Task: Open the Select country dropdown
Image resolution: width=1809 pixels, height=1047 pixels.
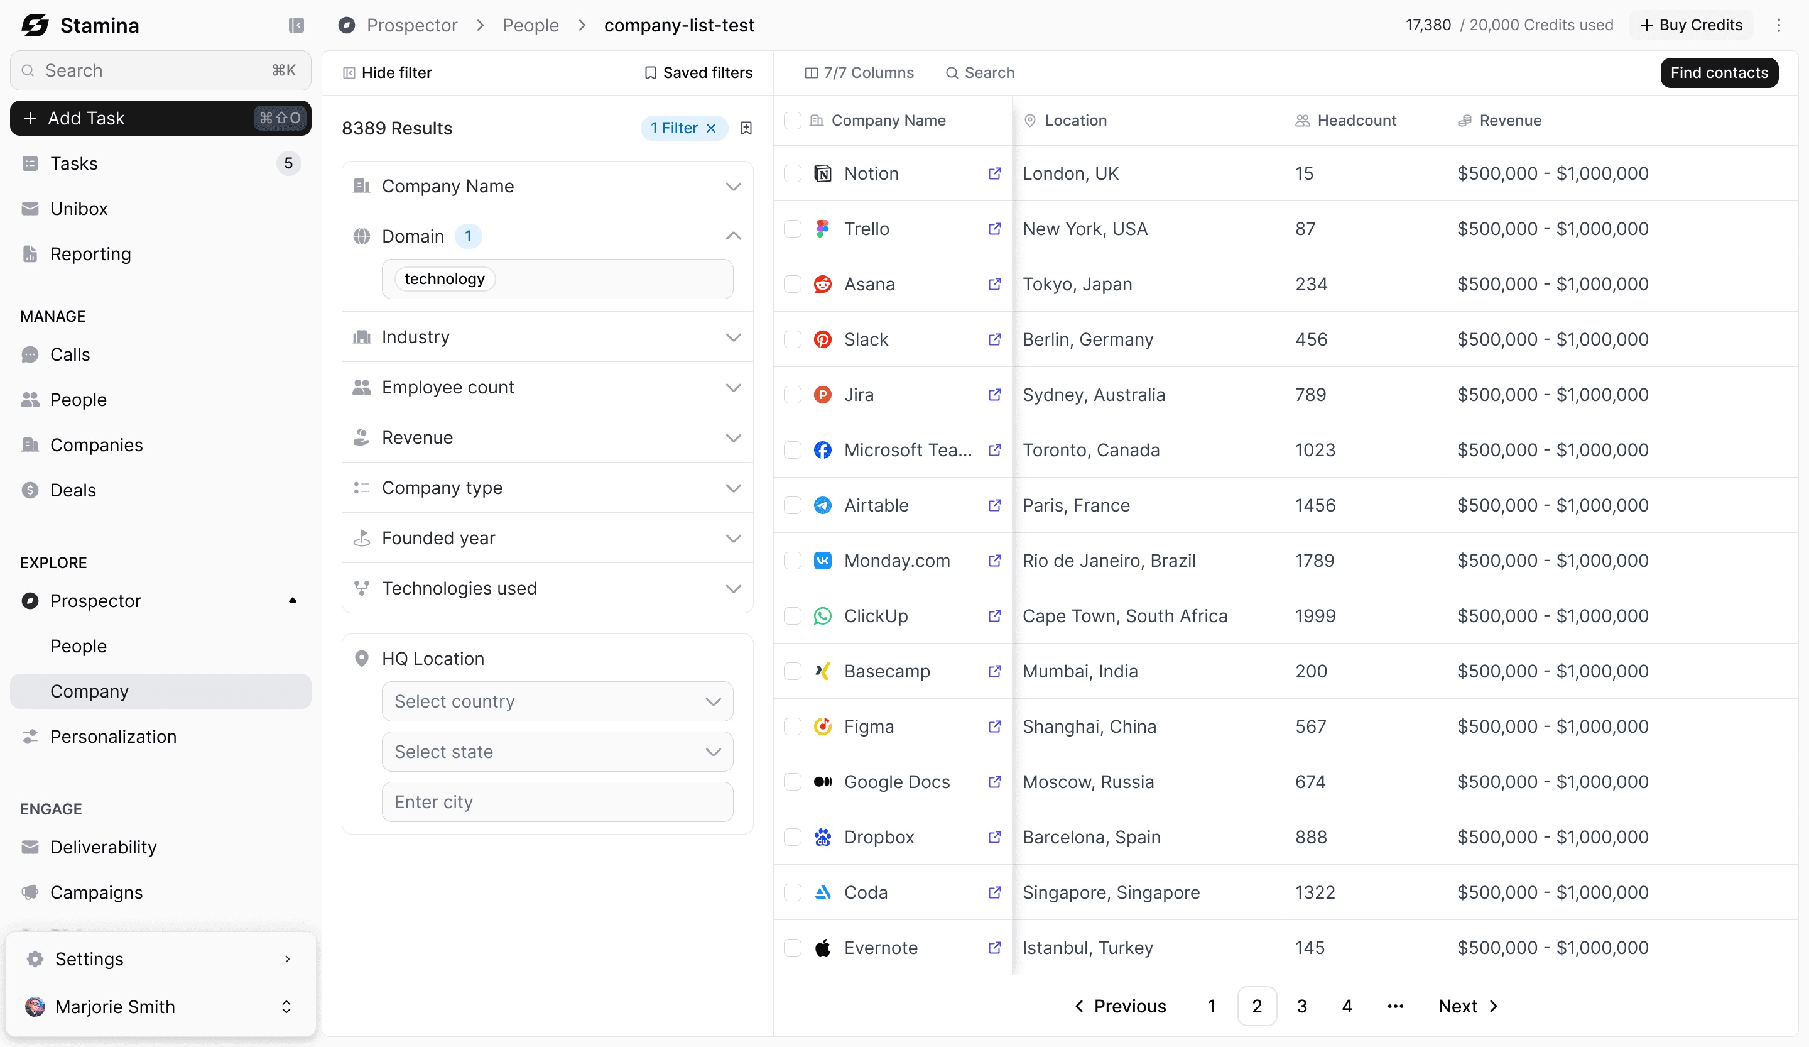Action: coord(557,701)
